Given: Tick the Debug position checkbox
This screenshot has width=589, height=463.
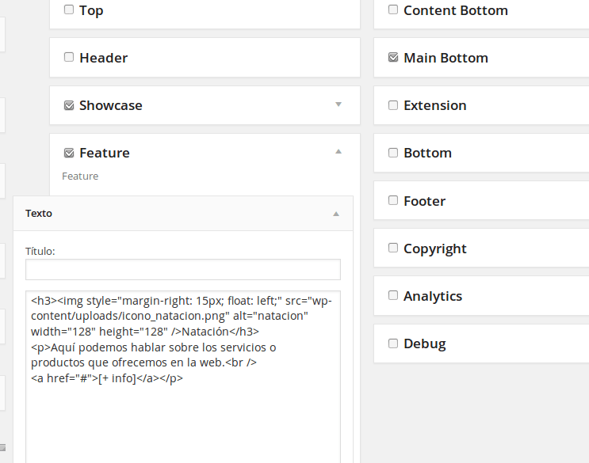Looking at the screenshot, I should [x=393, y=343].
